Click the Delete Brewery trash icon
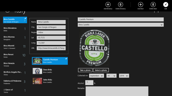Viewport: 172px width, 96px height. 121,5
